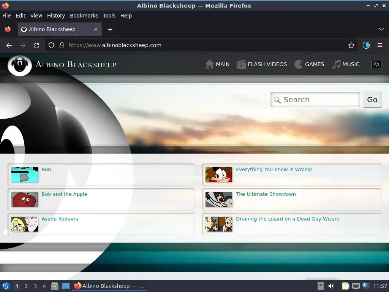Go forward one page
This screenshot has width=389, height=292.
click(x=22, y=46)
